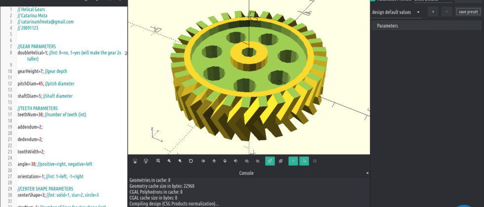Screen dimensions: 484x207
Task: Switch to the Top view
Action: coord(214,161)
